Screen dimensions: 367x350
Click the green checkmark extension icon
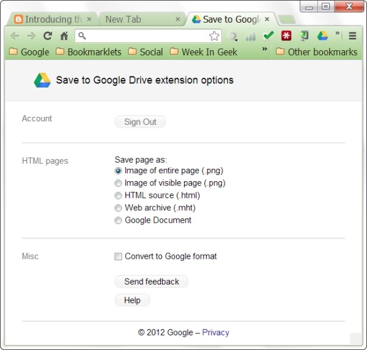coord(269,36)
